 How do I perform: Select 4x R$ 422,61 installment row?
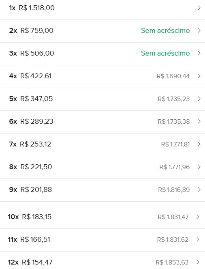[102, 76]
